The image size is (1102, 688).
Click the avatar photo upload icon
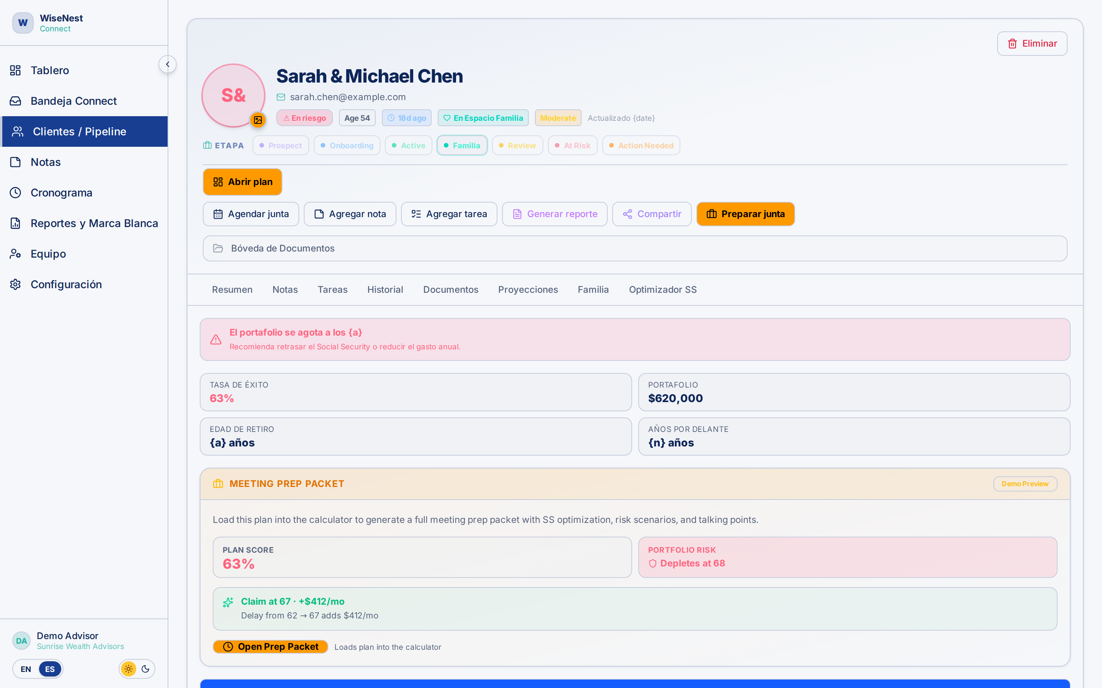(258, 120)
